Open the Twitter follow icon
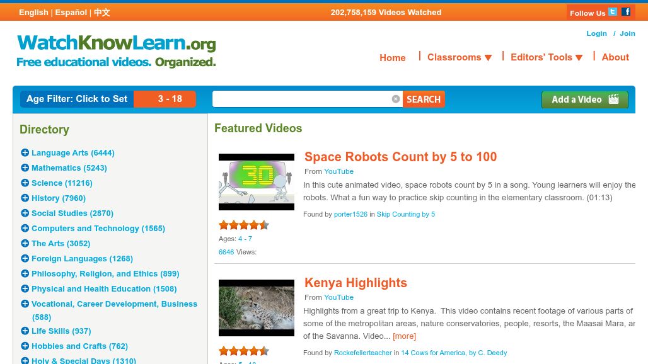 (x=613, y=12)
